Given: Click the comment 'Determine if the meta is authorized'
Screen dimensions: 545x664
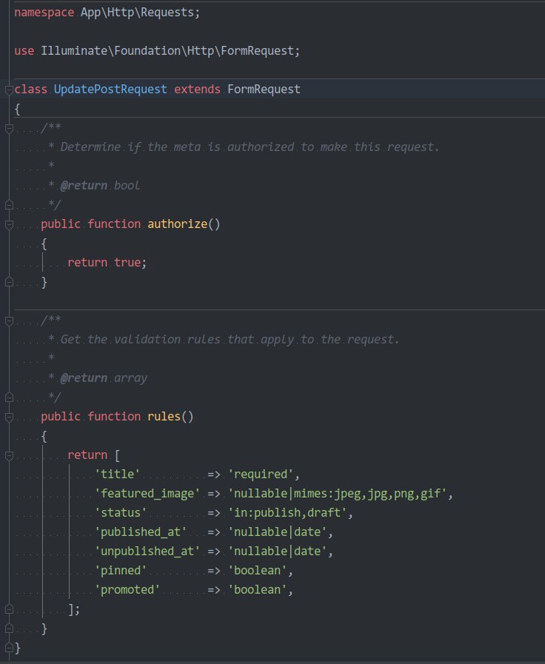Looking at the screenshot, I should tap(177, 147).
